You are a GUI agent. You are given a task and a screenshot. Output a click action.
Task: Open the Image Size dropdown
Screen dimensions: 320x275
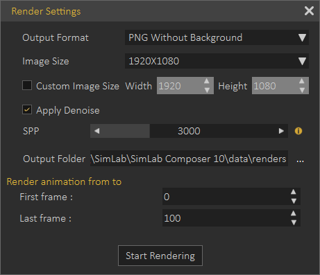pyautogui.click(x=217, y=61)
